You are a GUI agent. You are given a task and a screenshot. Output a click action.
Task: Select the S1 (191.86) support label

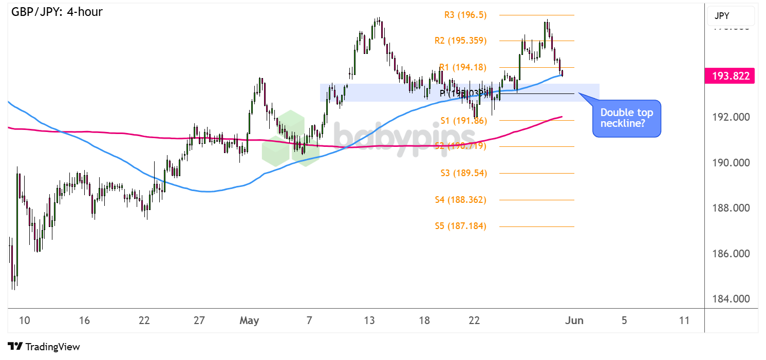point(465,120)
